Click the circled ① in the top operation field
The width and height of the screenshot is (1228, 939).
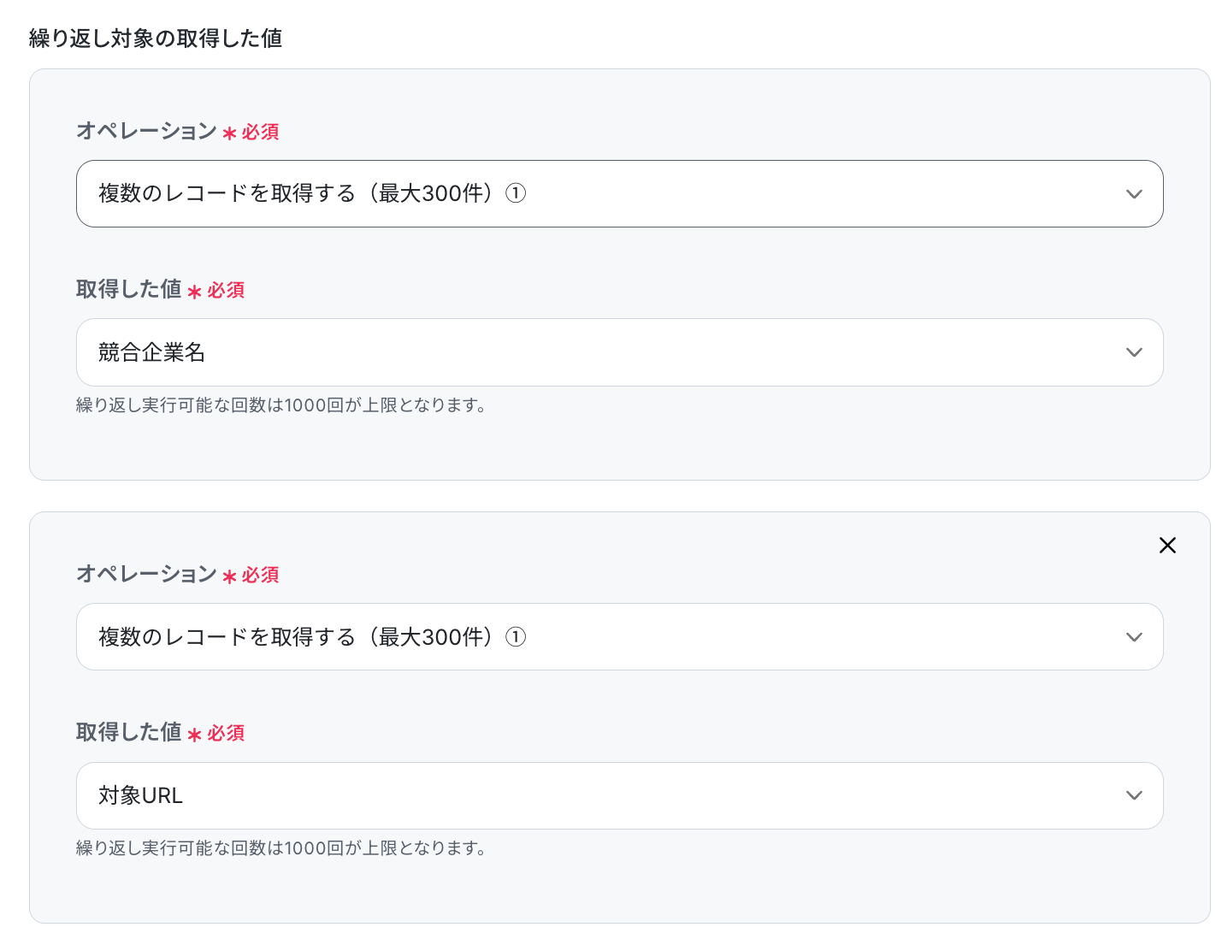[516, 193]
